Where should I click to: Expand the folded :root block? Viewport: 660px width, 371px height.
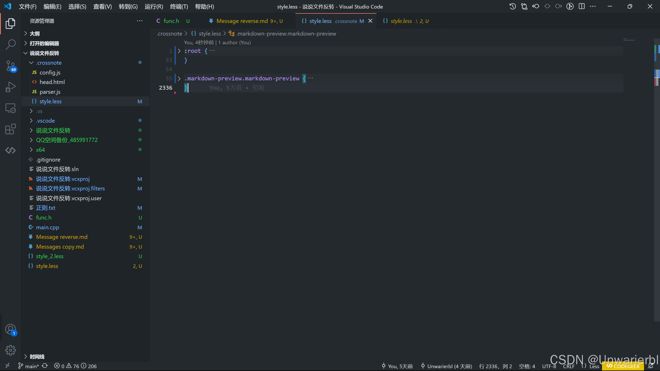point(179,51)
